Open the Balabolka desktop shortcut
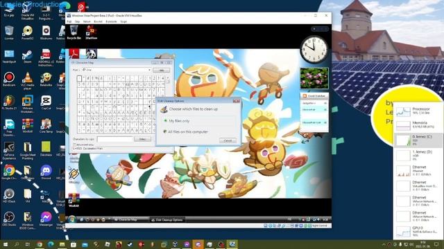Image resolution: width=444 pixels, height=249 pixels. point(46,79)
